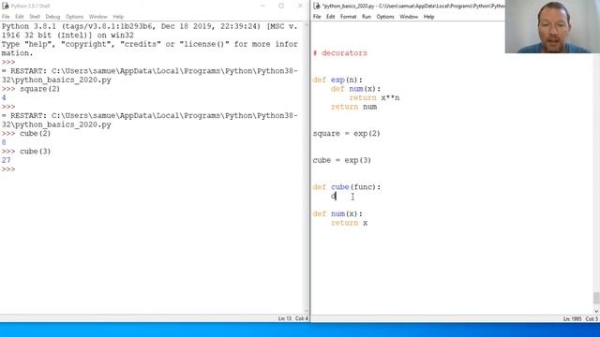
Task: Open Shell menu in Python Shell window
Action: [x=35, y=17]
